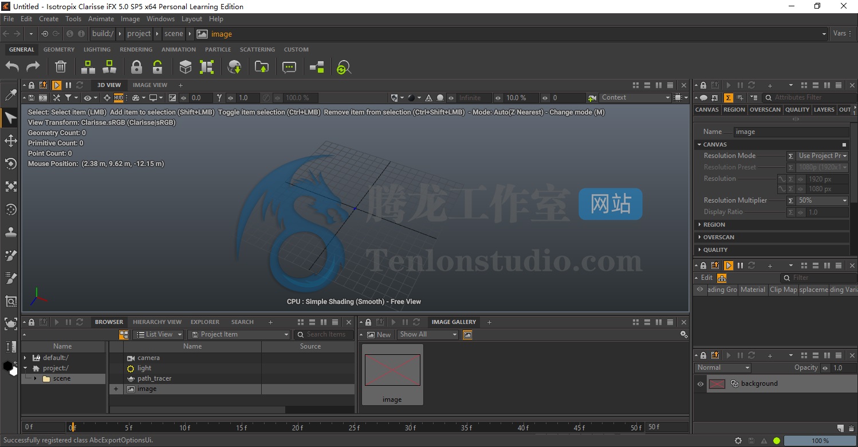858x447 pixels.
Task: Click the hierarchy nodes shelf icon
Action: click(x=317, y=67)
